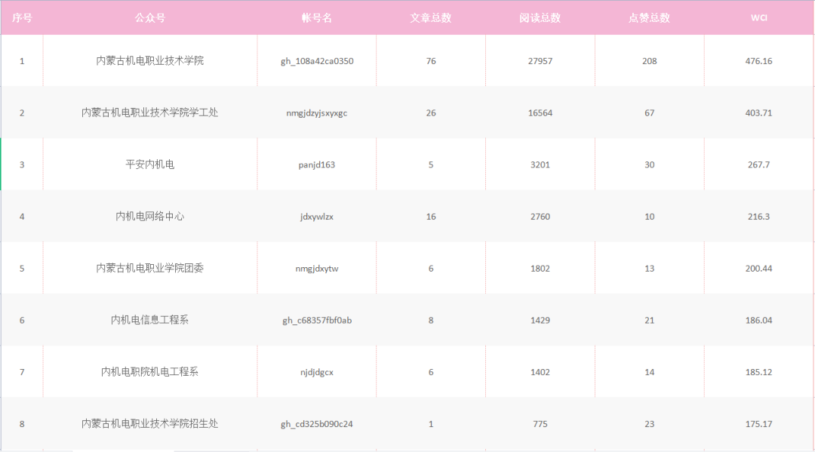Click the 内蒙古机电职业学院团委 entry
The height and width of the screenshot is (452, 815).
(x=149, y=269)
